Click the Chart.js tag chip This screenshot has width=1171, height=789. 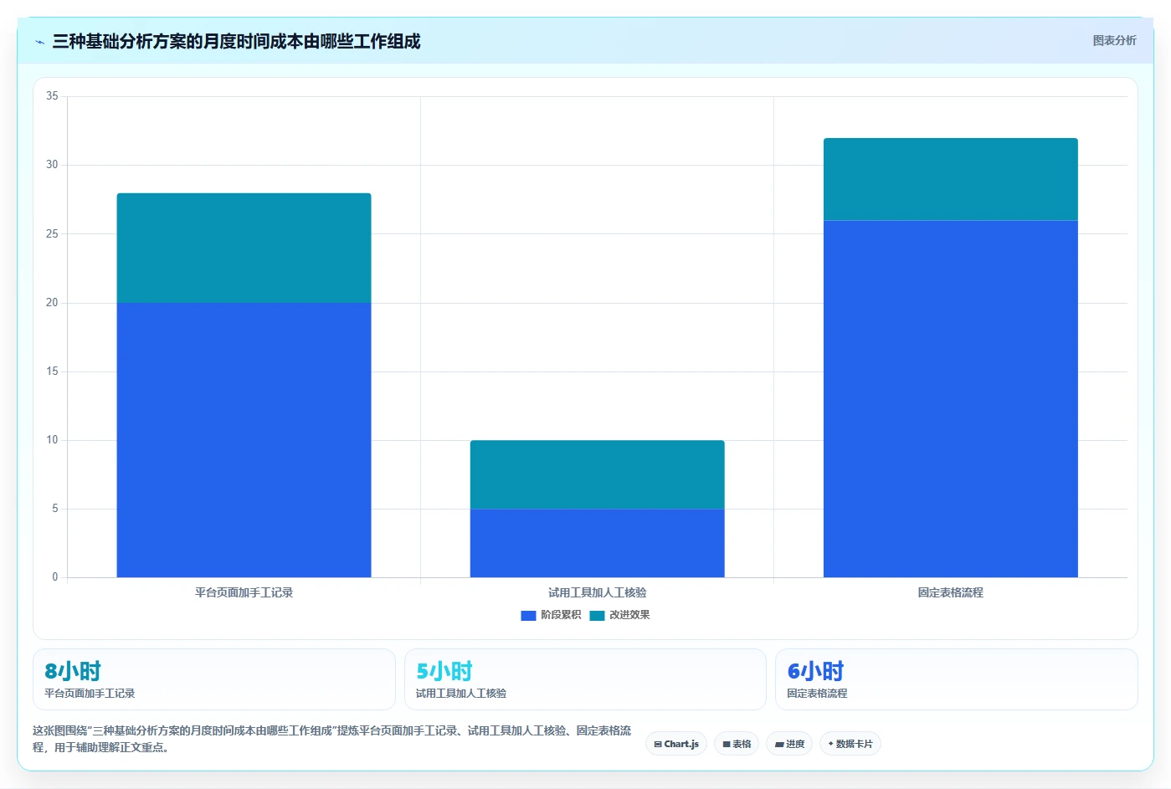click(676, 744)
